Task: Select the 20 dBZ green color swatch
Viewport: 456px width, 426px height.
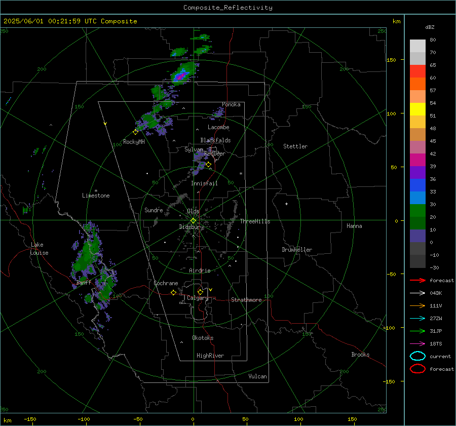Action: (x=417, y=210)
